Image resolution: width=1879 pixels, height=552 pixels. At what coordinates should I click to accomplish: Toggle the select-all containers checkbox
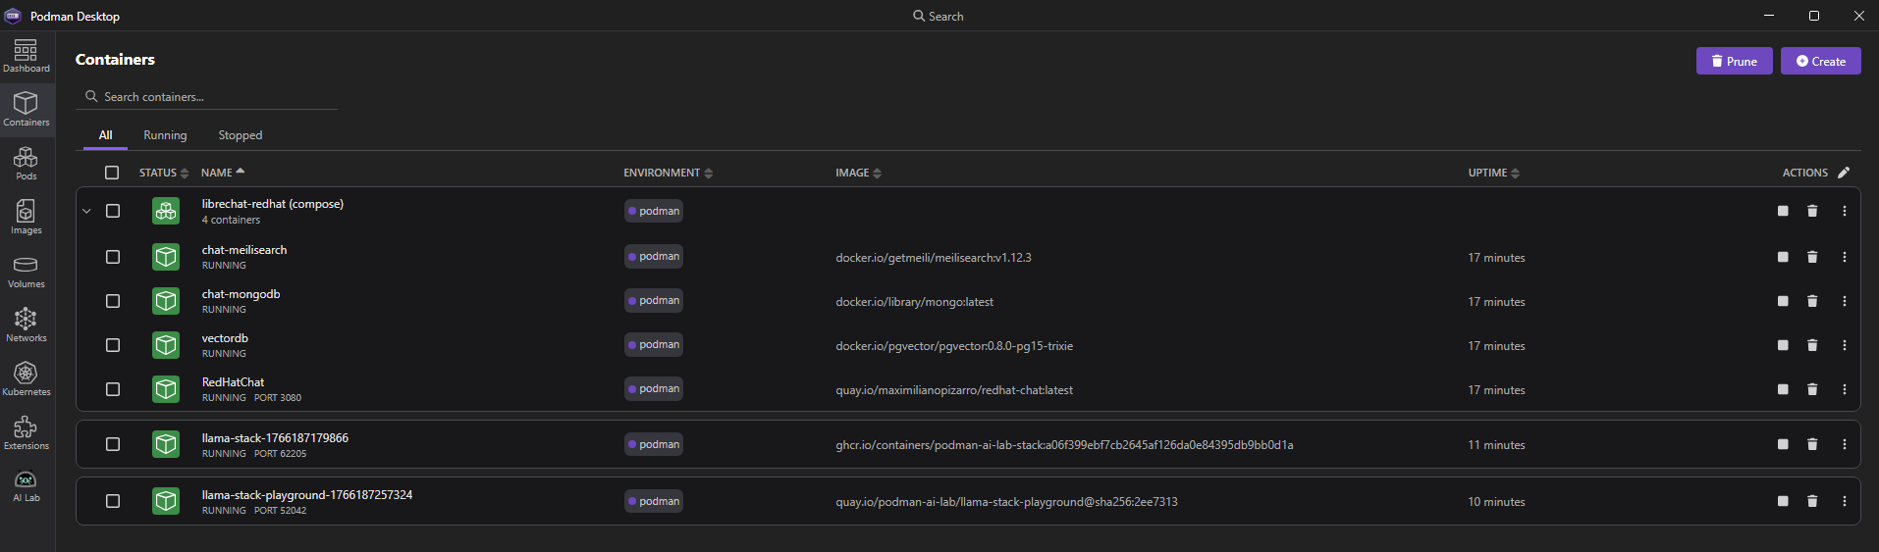pyautogui.click(x=112, y=173)
